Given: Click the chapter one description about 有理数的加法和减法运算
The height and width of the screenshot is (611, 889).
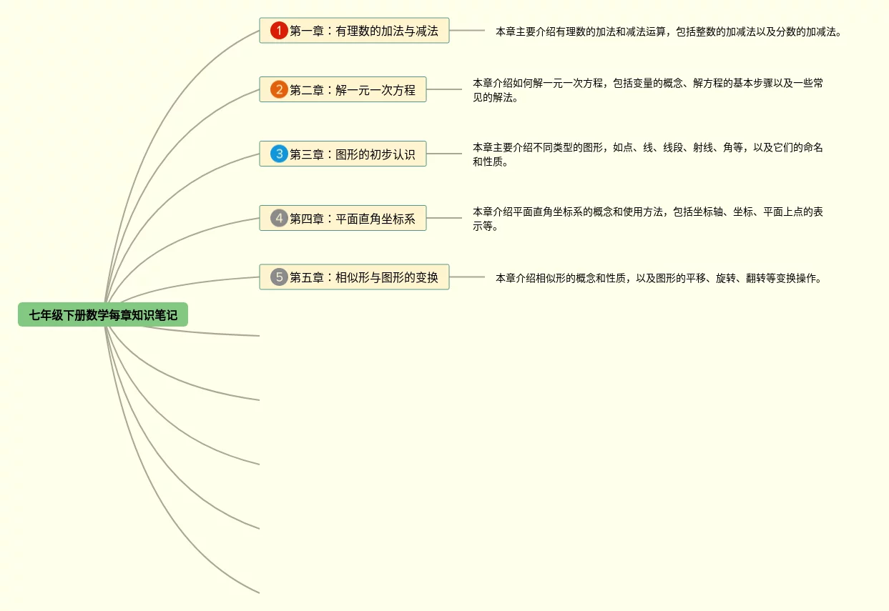Looking at the screenshot, I should click(x=669, y=31).
